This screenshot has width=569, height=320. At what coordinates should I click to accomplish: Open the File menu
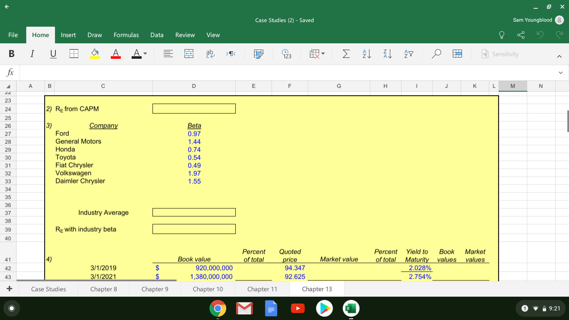(x=13, y=35)
